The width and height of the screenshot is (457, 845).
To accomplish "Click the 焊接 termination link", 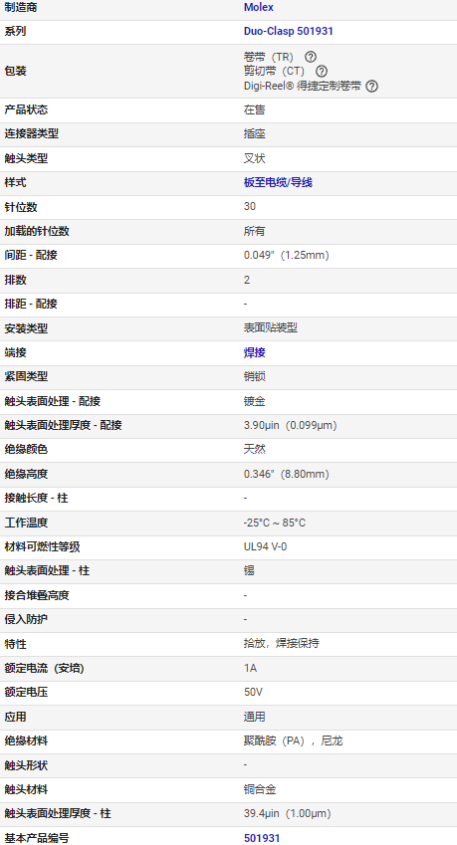I will (x=254, y=352).
